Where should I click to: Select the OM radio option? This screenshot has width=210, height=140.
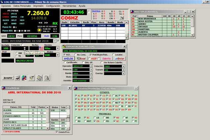click(17, 53)
